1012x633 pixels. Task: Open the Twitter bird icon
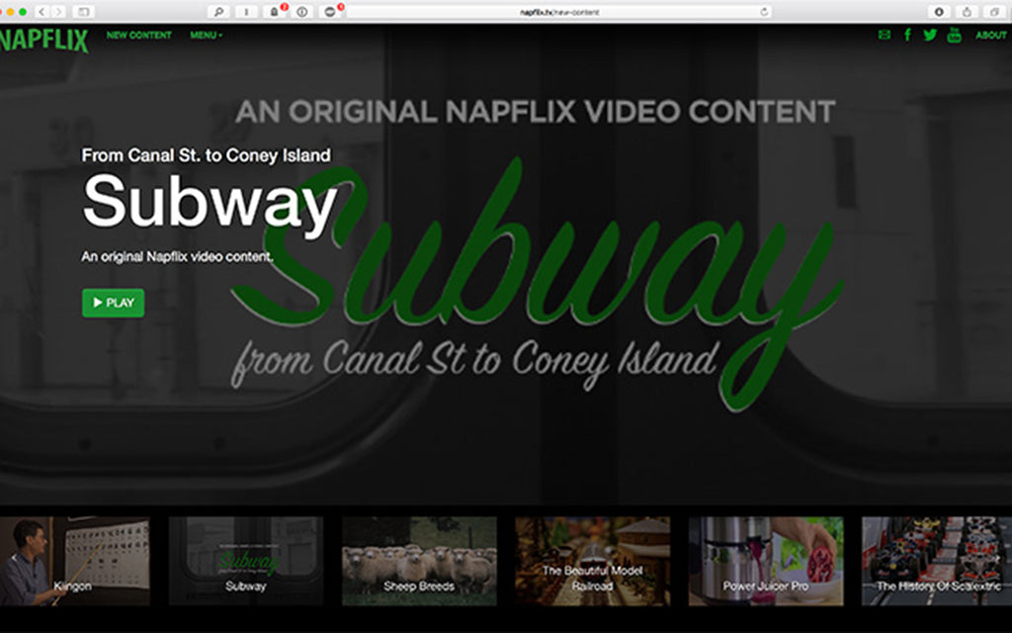click(930, 36)
